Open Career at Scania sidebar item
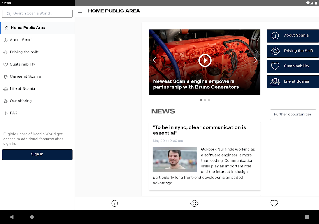 pyautogui.click(x=38, y=76)
